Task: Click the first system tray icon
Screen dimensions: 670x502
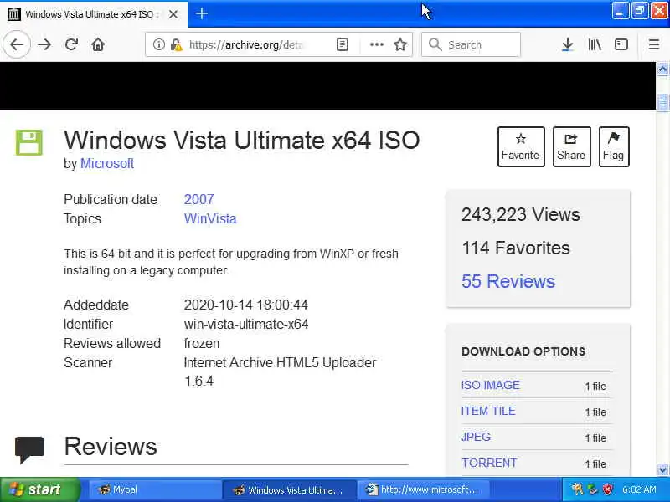Action: (577, 489)
